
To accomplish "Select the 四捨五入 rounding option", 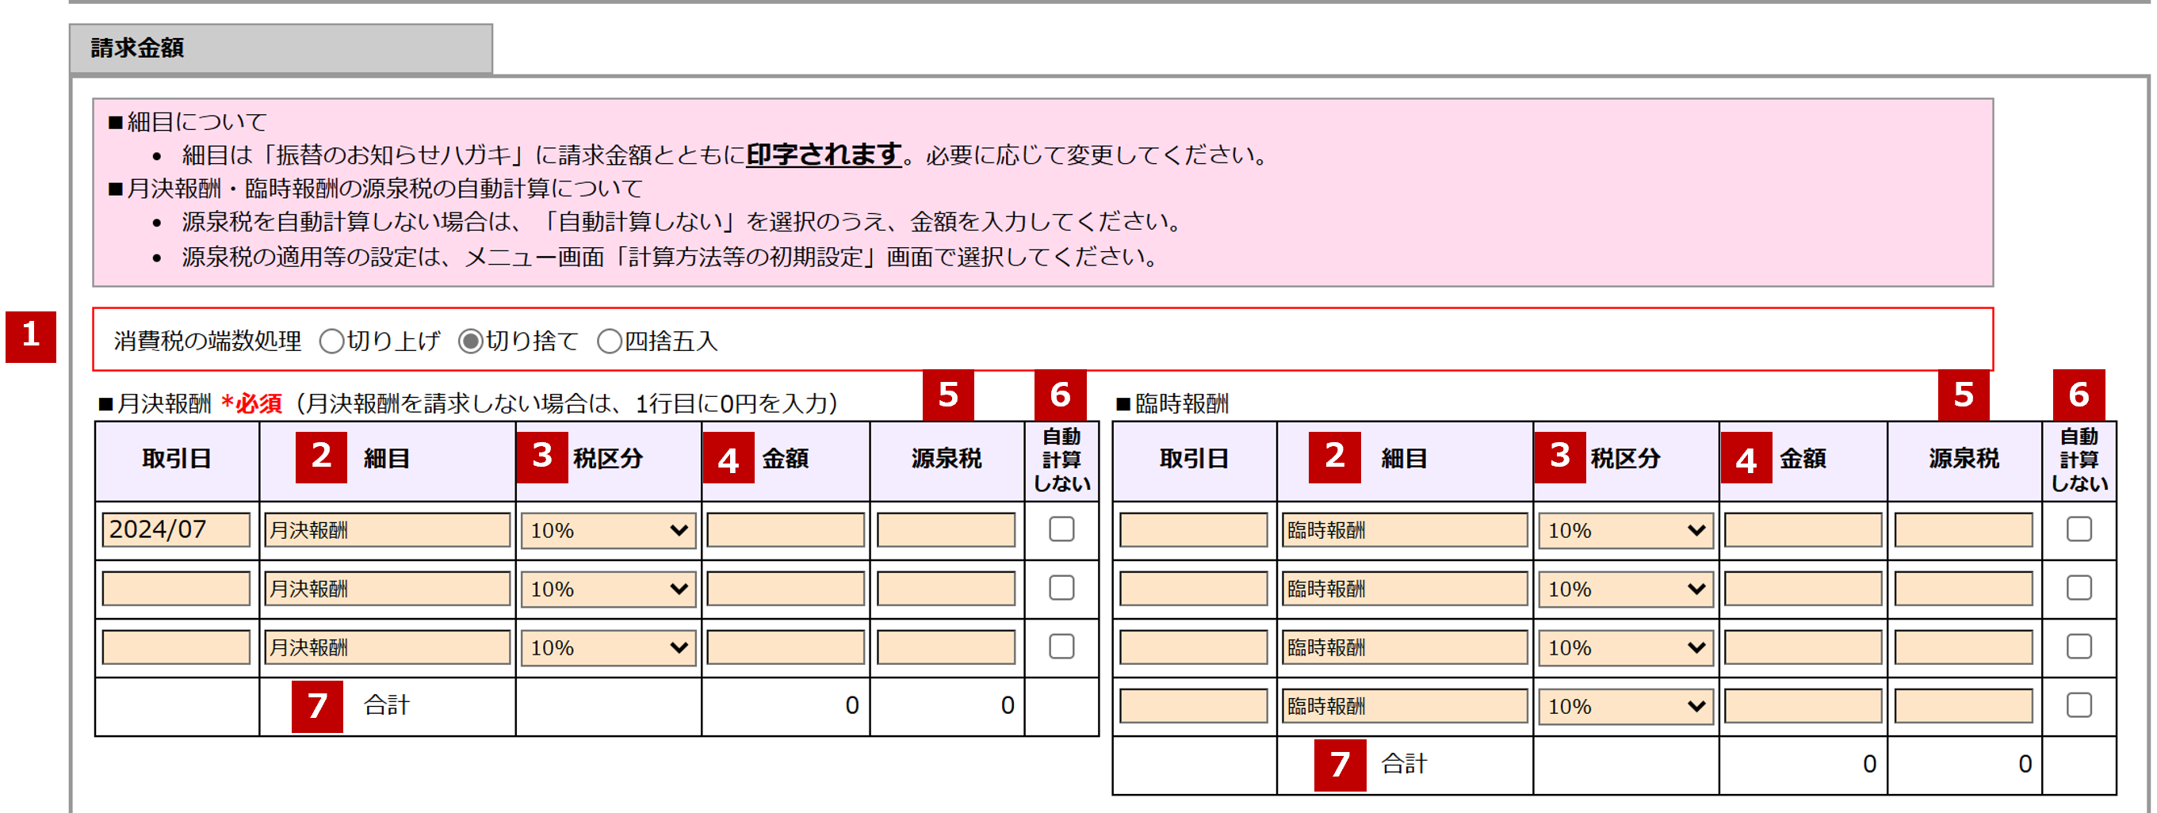I will pyautogui.click(x=609, y=341).
